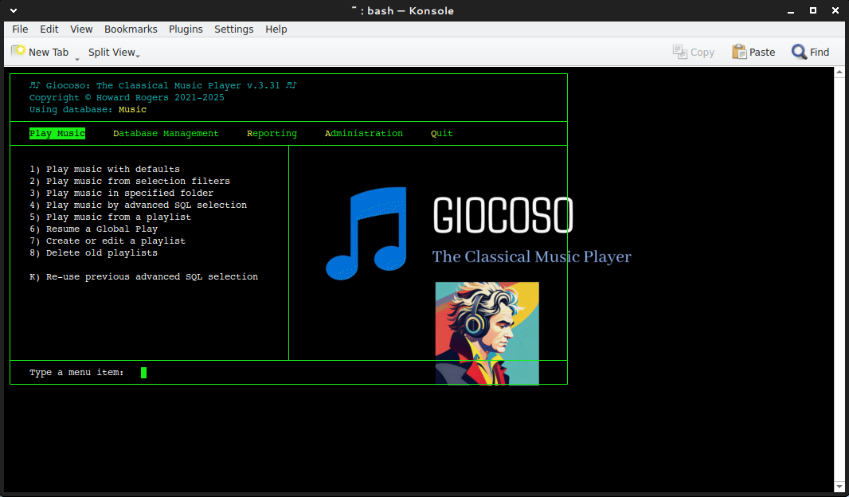The image size is (849, 497).
Task: Open the Plugins menu
Action: [x=186, y=29]
